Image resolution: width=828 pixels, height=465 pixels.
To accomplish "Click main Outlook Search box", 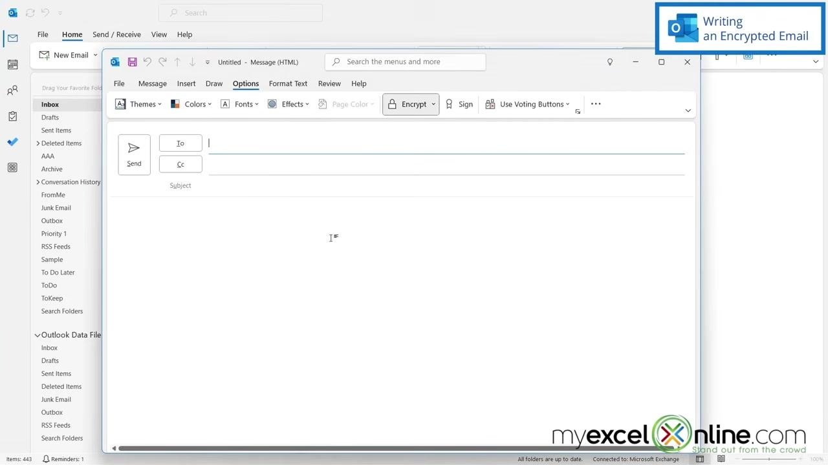I will tap(241, 13).
